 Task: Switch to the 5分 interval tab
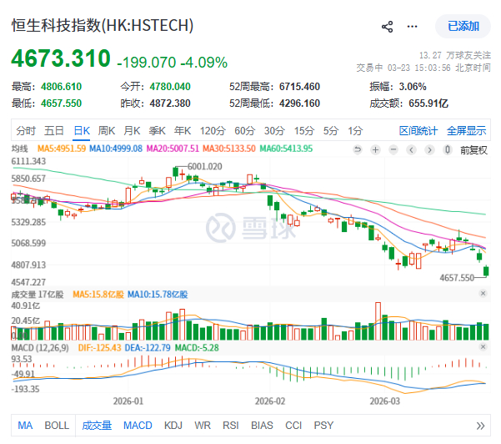[331, 131]
